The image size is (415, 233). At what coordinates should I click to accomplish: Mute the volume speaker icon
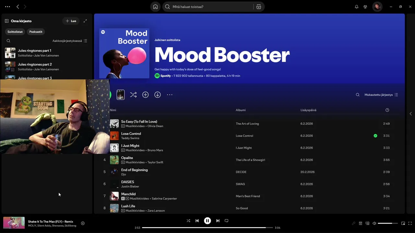pyautogui.click(x=374, y=223)
